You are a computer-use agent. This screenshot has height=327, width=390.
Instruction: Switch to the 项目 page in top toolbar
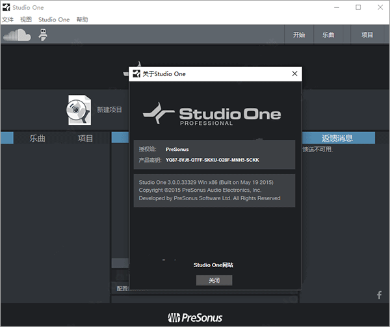coord(367,35)
